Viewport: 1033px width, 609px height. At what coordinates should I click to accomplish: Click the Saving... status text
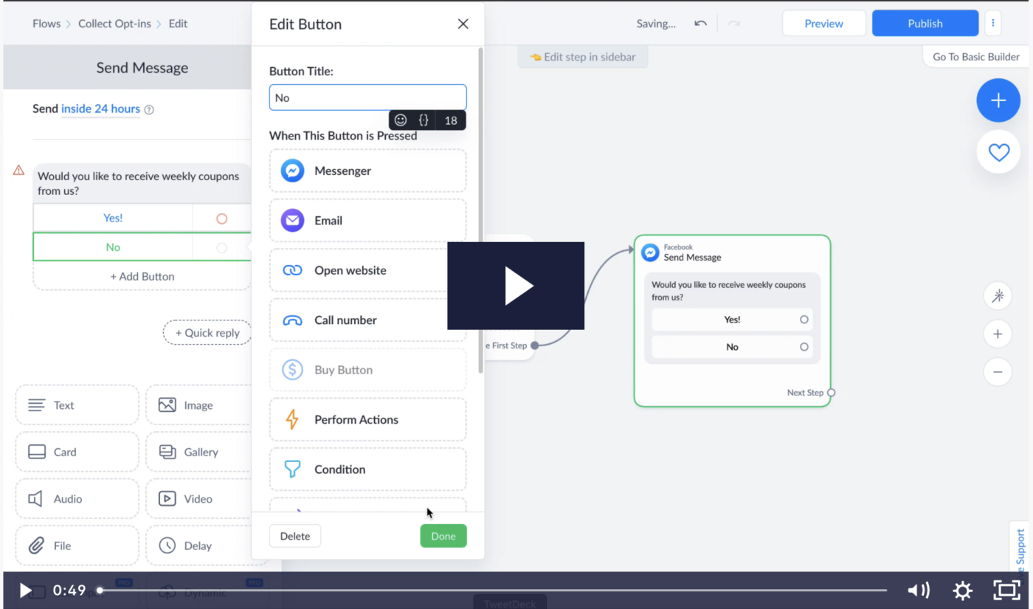click(x=656, y=24)
